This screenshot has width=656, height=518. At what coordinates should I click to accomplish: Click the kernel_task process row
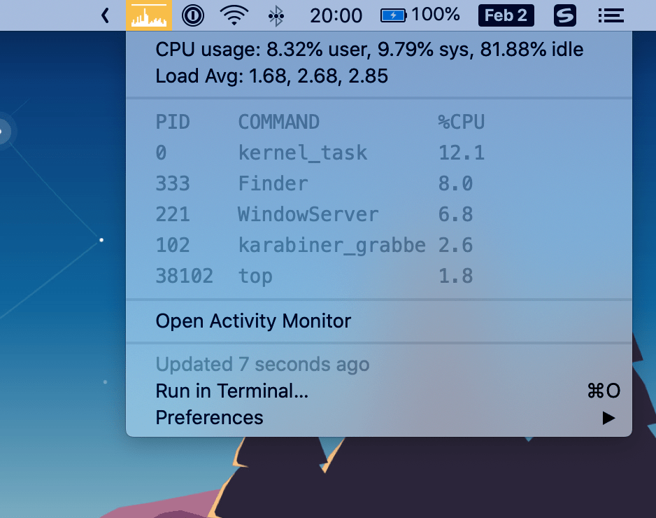pyautogui.click(x=379, y=153)
